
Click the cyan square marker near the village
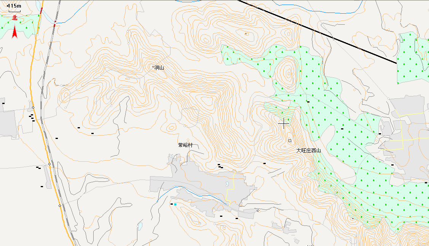(175, 204)
